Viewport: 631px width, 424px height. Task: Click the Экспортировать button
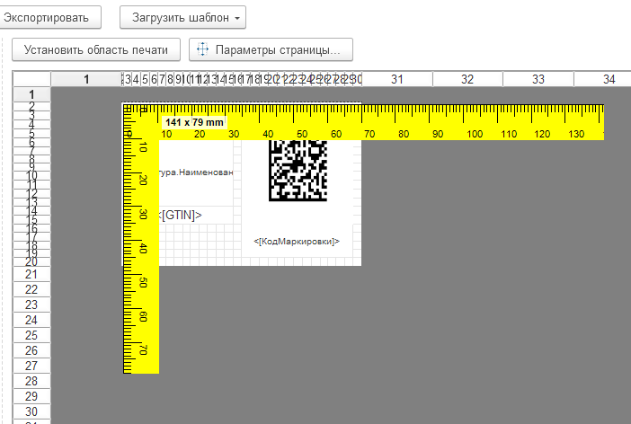tap(49, 18)
